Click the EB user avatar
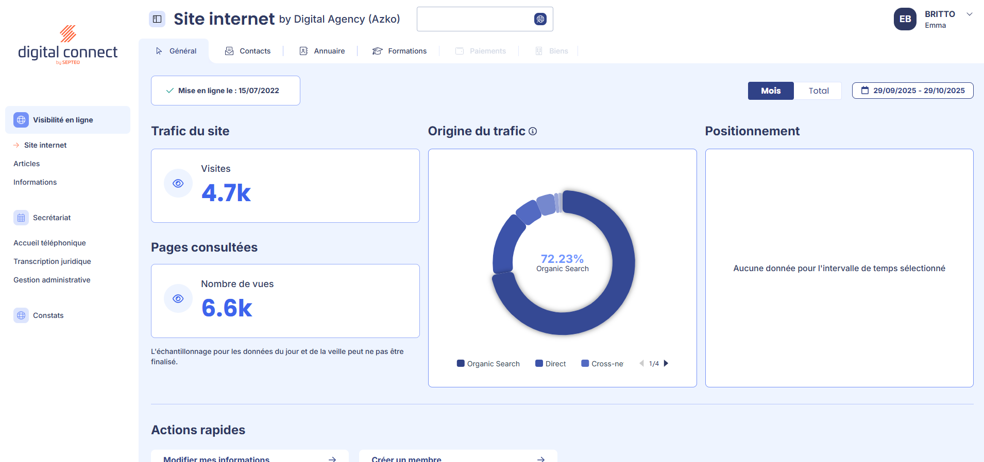 click(905, 19)
